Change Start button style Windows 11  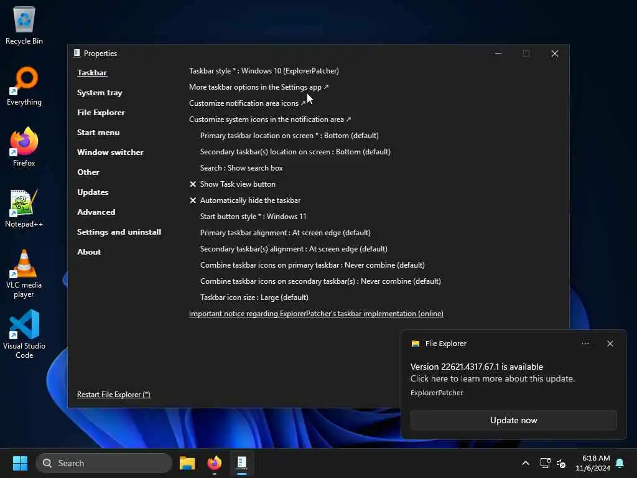[253, 217]
